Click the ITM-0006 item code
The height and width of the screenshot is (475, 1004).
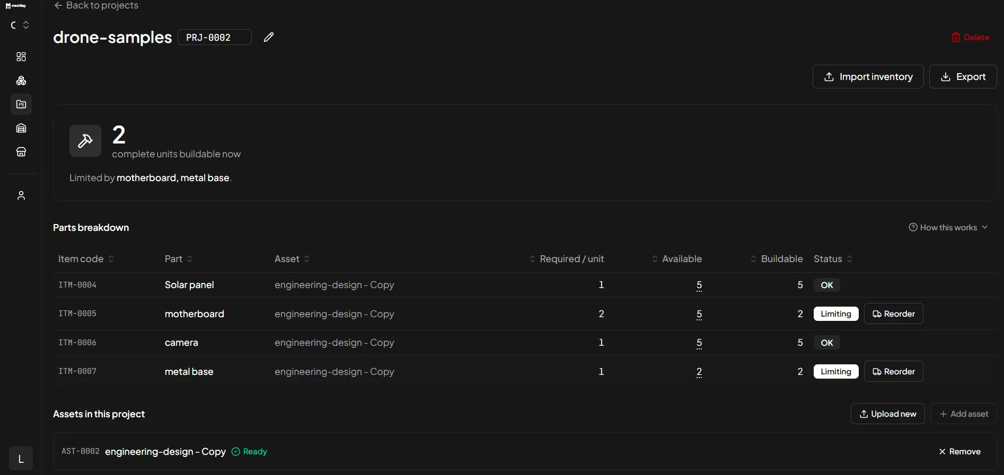(x=77, y=343)
